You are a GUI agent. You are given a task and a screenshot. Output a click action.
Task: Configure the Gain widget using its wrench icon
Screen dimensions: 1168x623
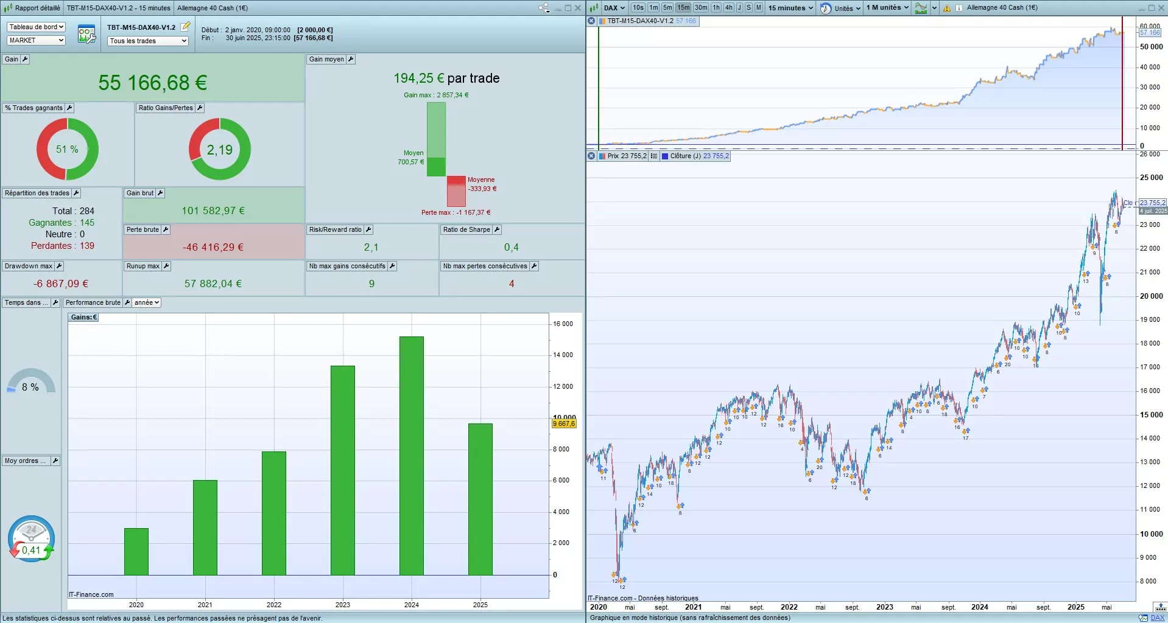coord(25,59)
